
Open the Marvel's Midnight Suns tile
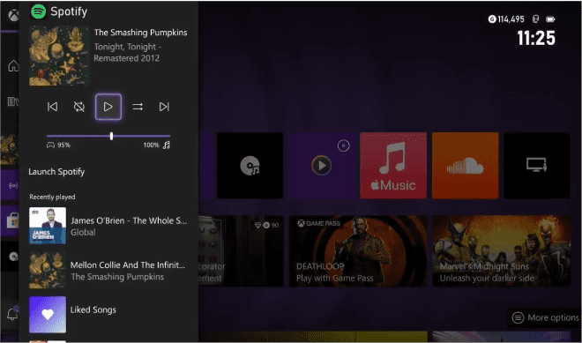point(502,251)
